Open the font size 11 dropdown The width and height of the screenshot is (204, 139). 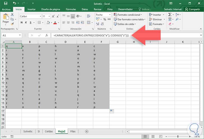pyautogui.click(x=49, y=16)
